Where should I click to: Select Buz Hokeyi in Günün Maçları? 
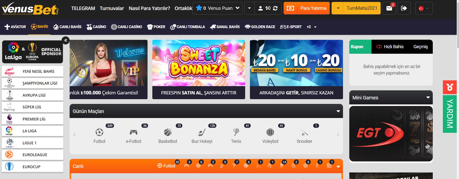202,136
